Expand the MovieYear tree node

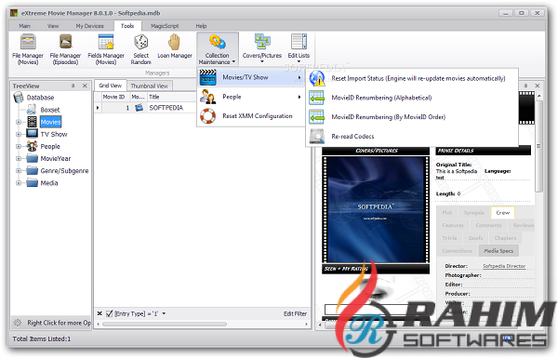19,159
